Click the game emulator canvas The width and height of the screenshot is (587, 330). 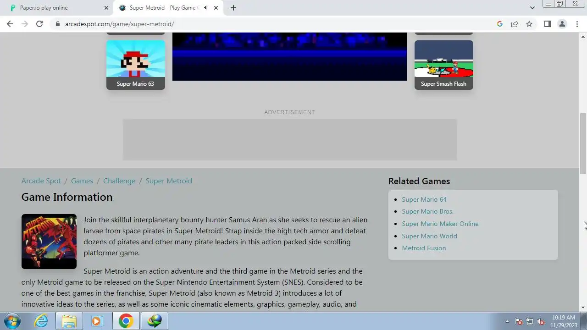click(x=290, y=56)
